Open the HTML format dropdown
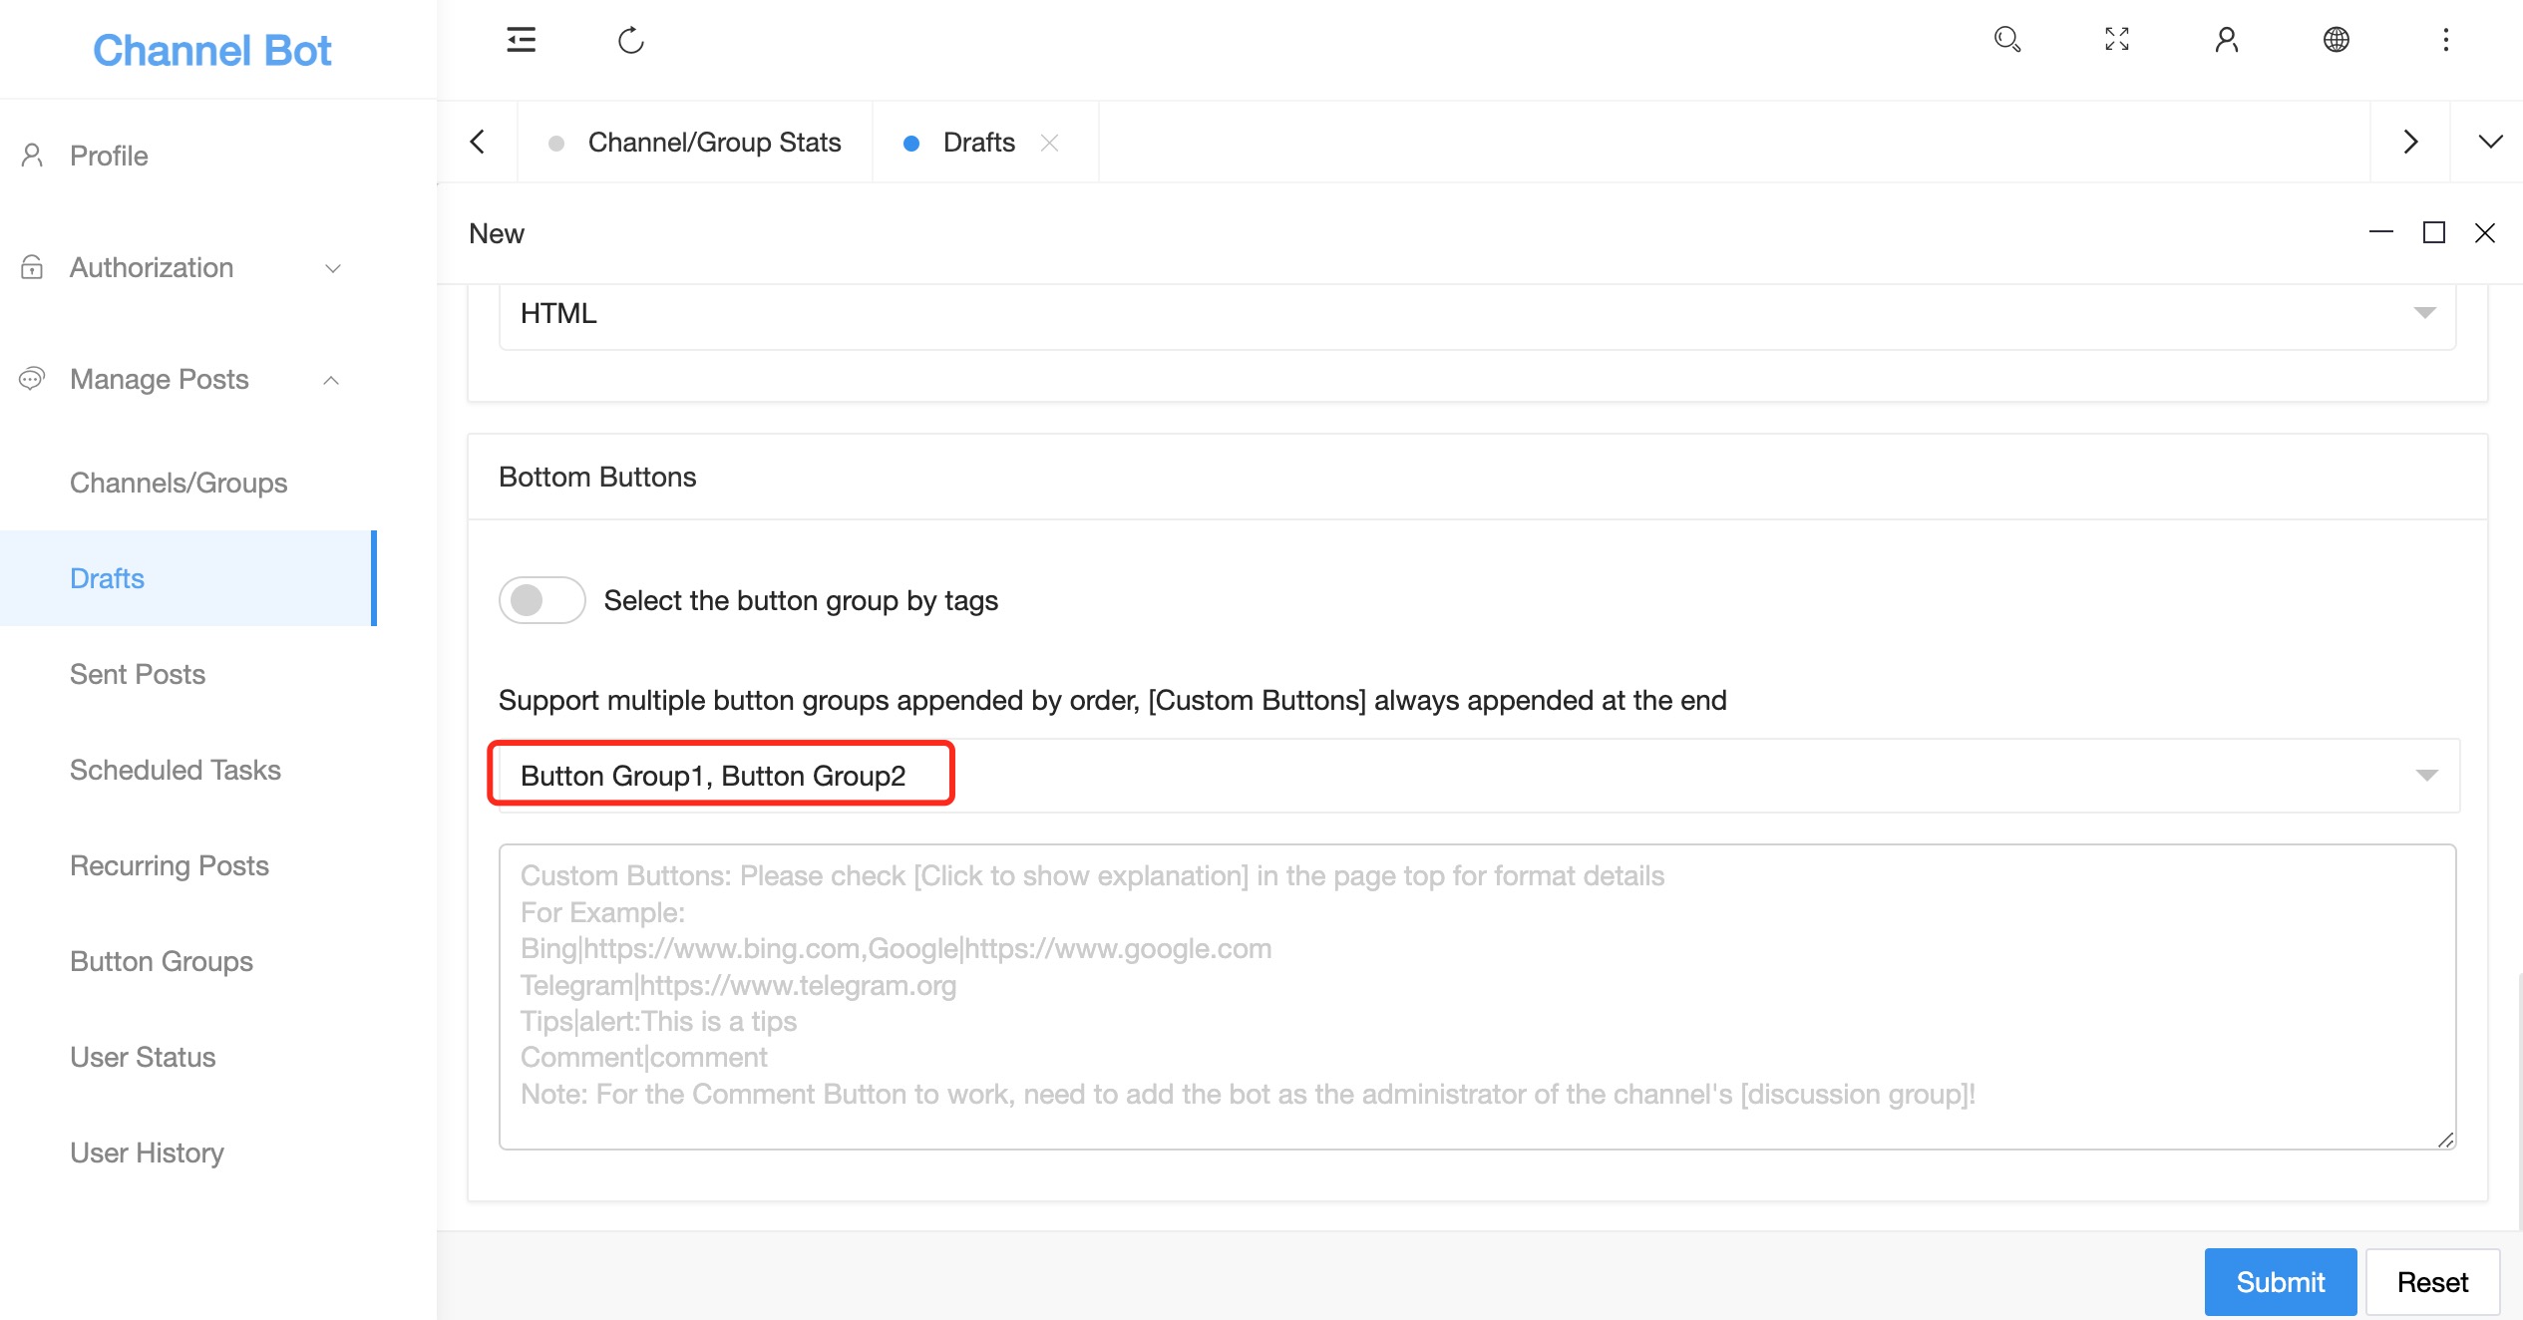2523x1320 pixels. [x=1478, y=314]
